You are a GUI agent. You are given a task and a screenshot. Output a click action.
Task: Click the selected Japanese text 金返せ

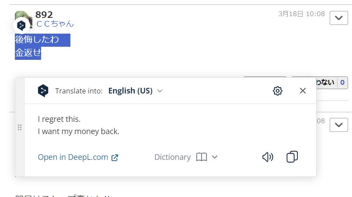point(28,53)
